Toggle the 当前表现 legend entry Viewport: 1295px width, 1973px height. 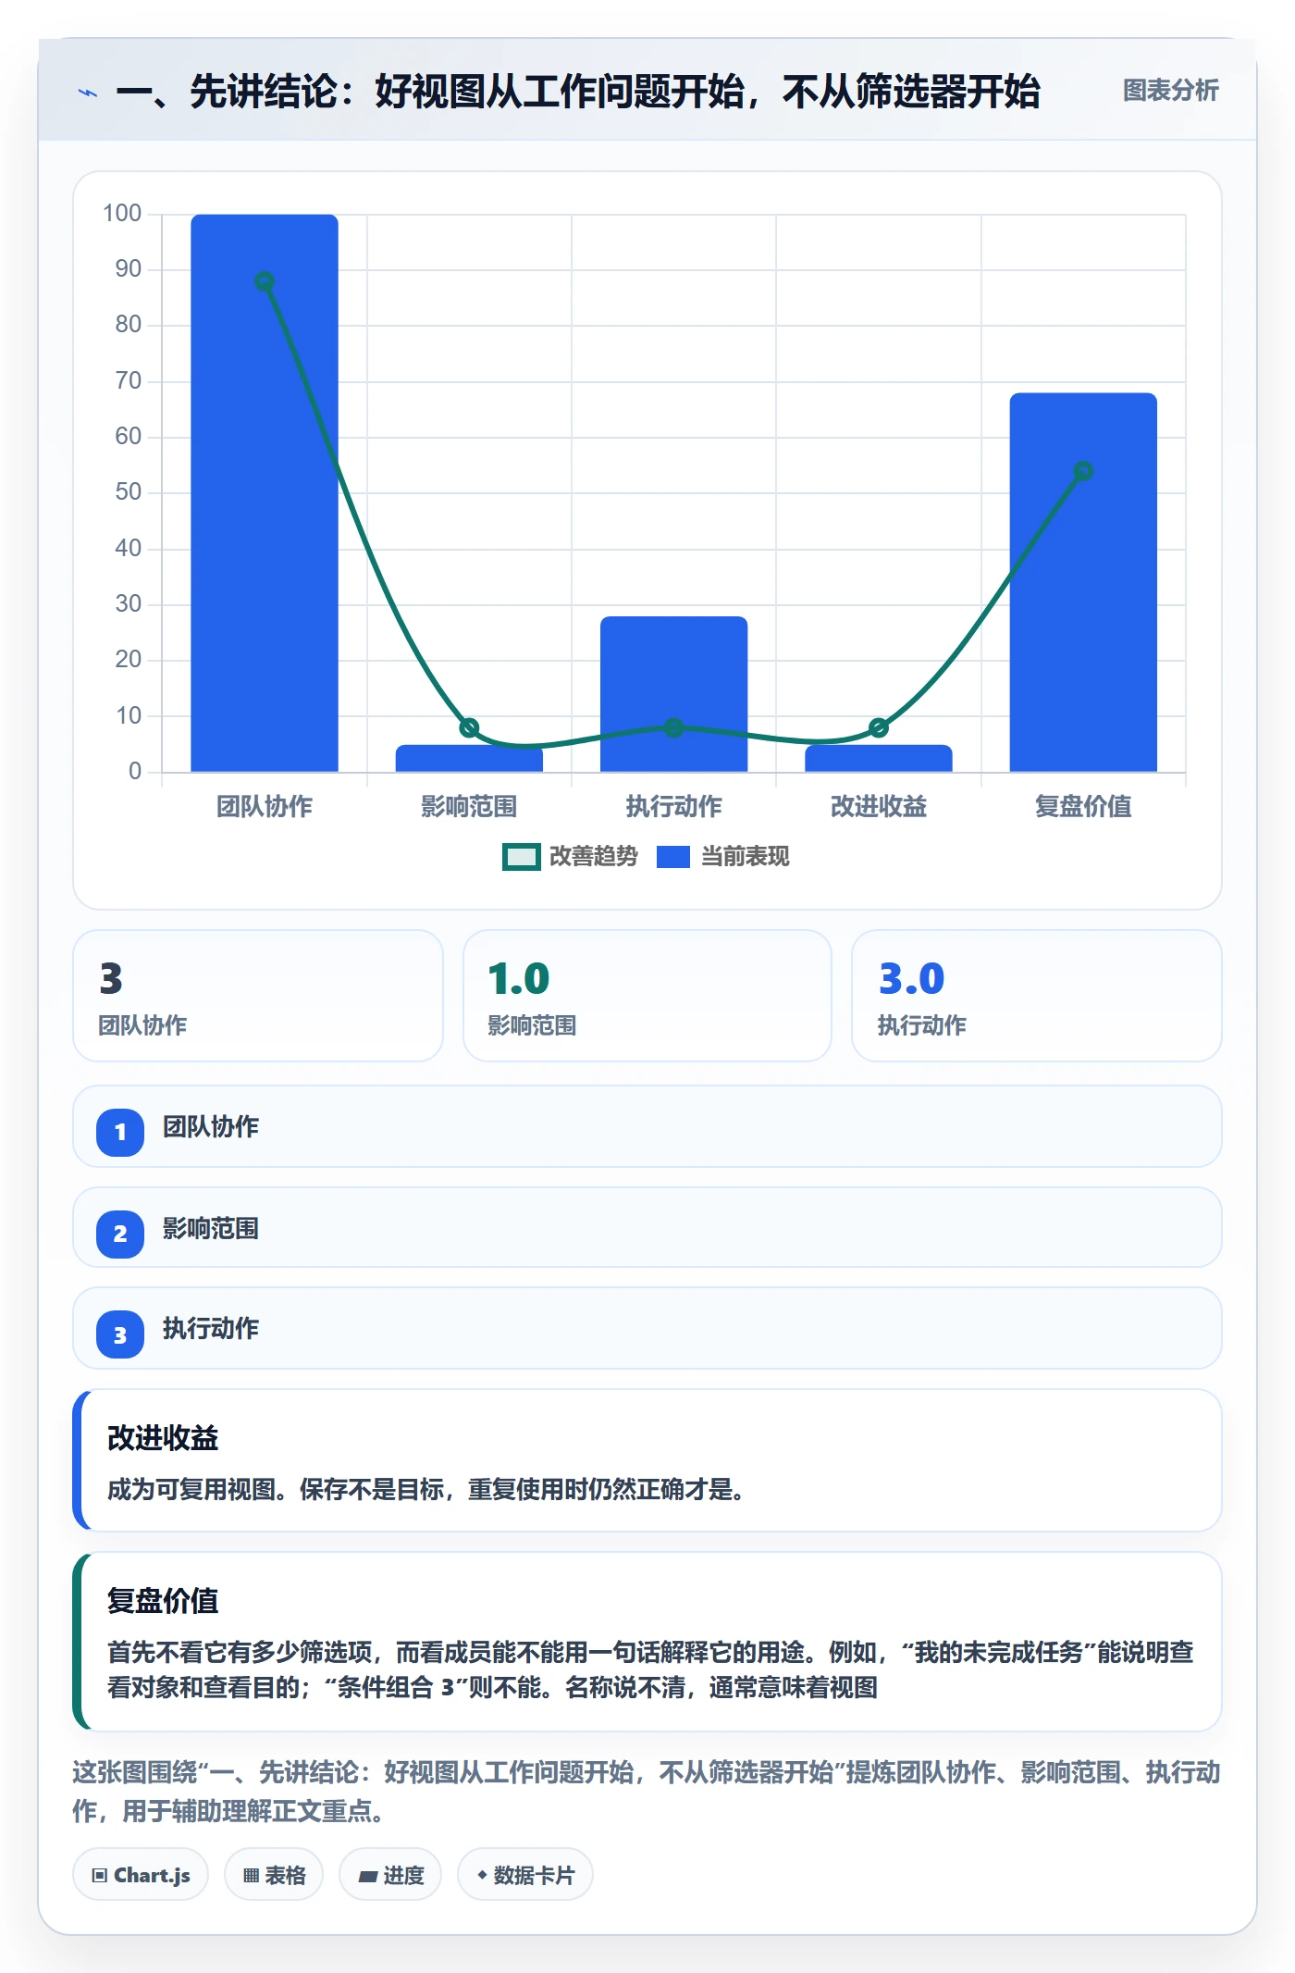723,857
